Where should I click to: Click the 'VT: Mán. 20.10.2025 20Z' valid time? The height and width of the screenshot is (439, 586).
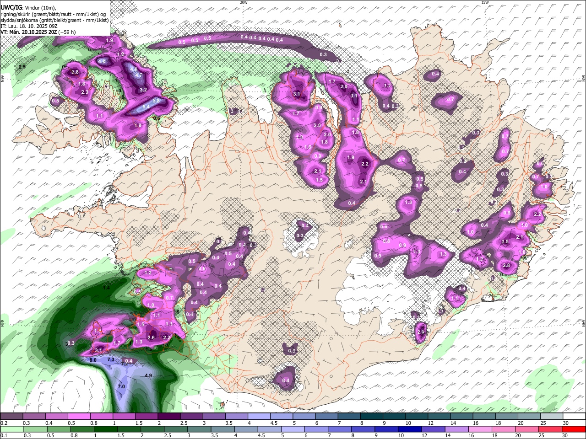pos(28,32)
